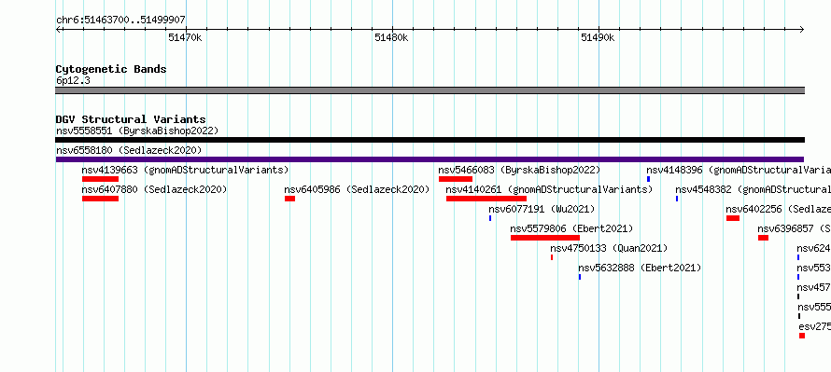Open the nsv4139663 gnomAD variant label
831x372 pixels.
[185, 170]
